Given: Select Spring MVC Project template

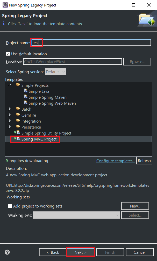Looking at the screenshot, I should tap(39, 139).
